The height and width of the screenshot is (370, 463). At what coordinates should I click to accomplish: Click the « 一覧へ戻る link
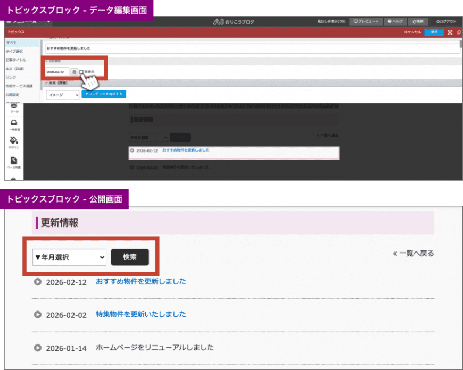(413, 254)
